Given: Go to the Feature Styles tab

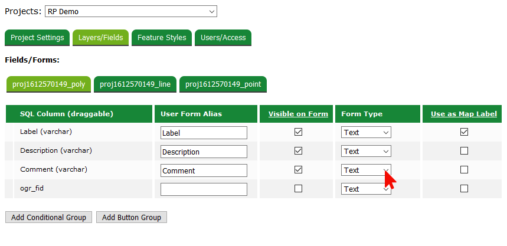Looking at the screenshot, I should pos(162,38).
